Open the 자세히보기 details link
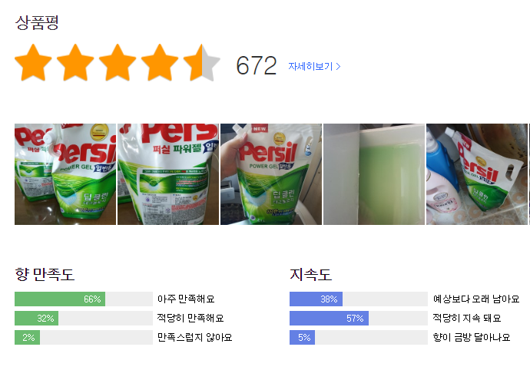 click(x=310, y=66)
